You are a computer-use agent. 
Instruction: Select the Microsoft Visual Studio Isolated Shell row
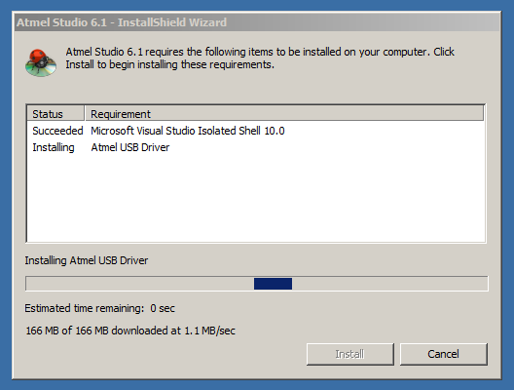pyautogui.click(x=255, y=131)
